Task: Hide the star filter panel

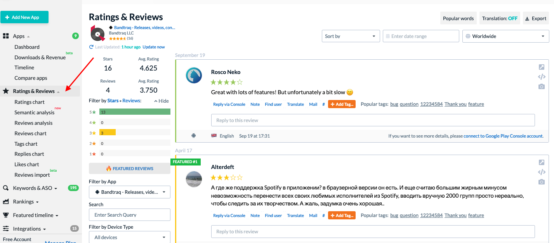Action: [x=162, y=101]
